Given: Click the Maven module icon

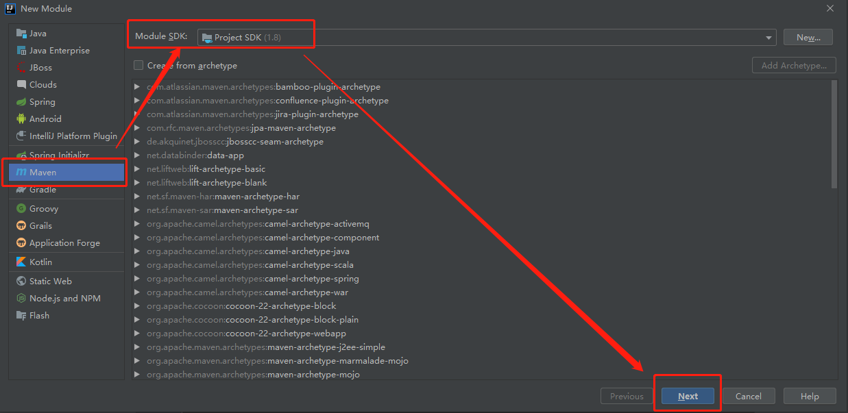Looking at the screenshot, I should (x=21, y=172).
